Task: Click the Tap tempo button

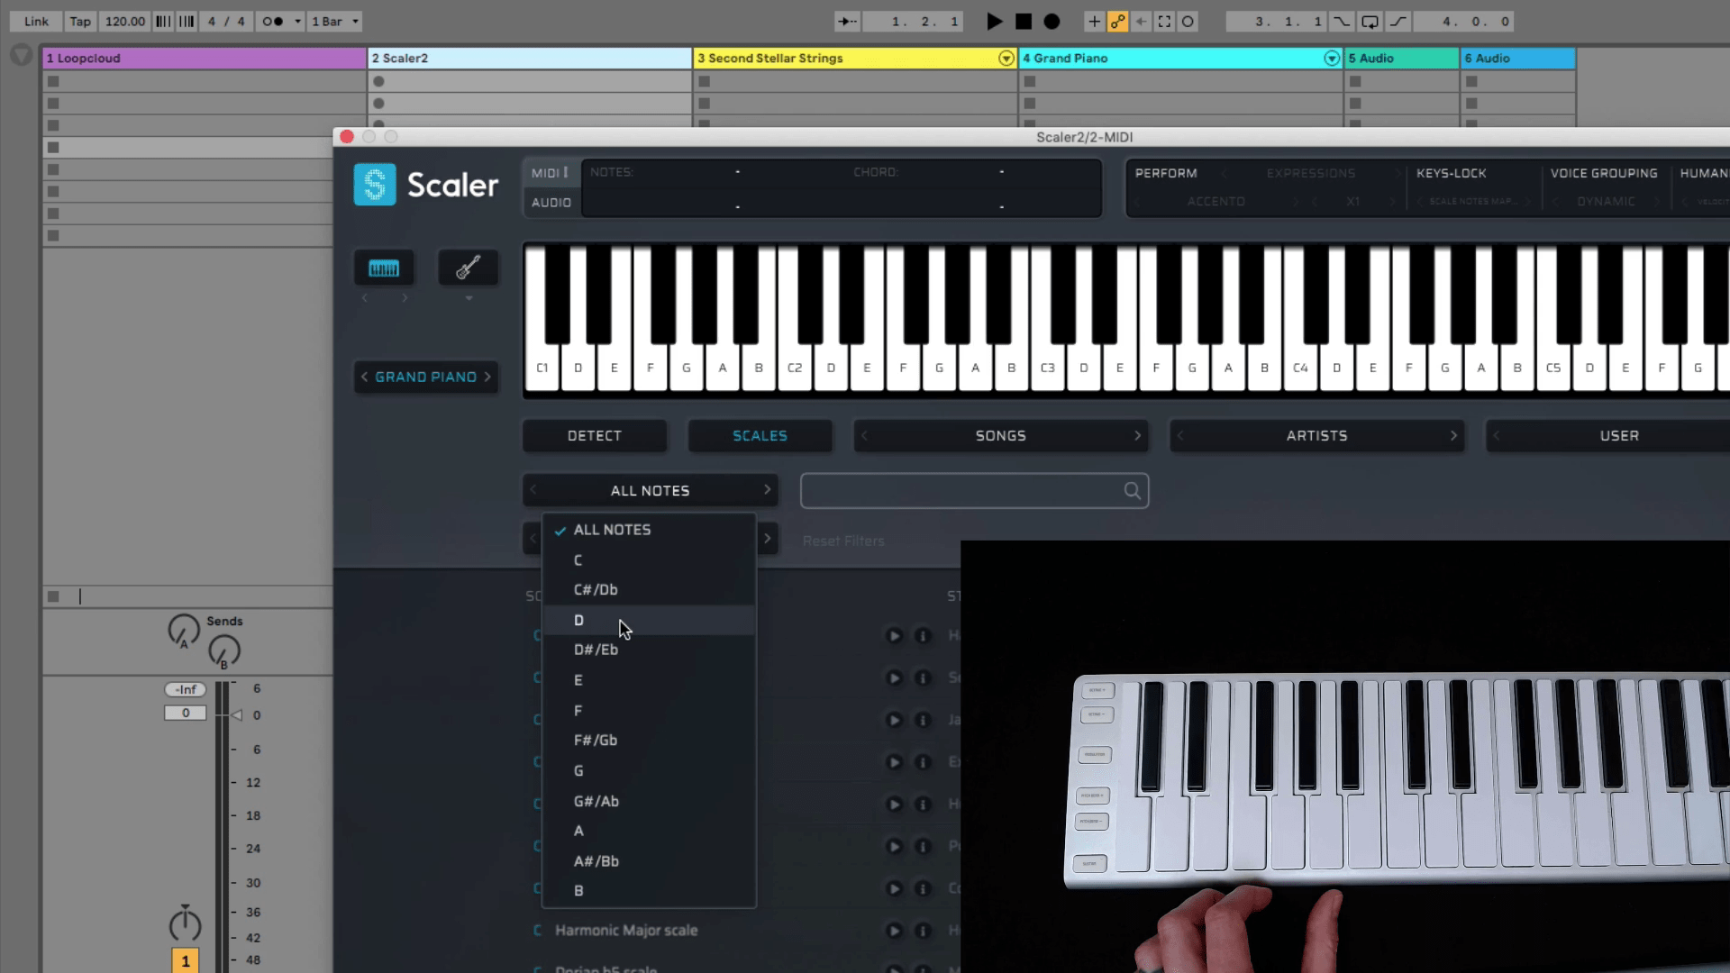Action: [x=80, y=22]
